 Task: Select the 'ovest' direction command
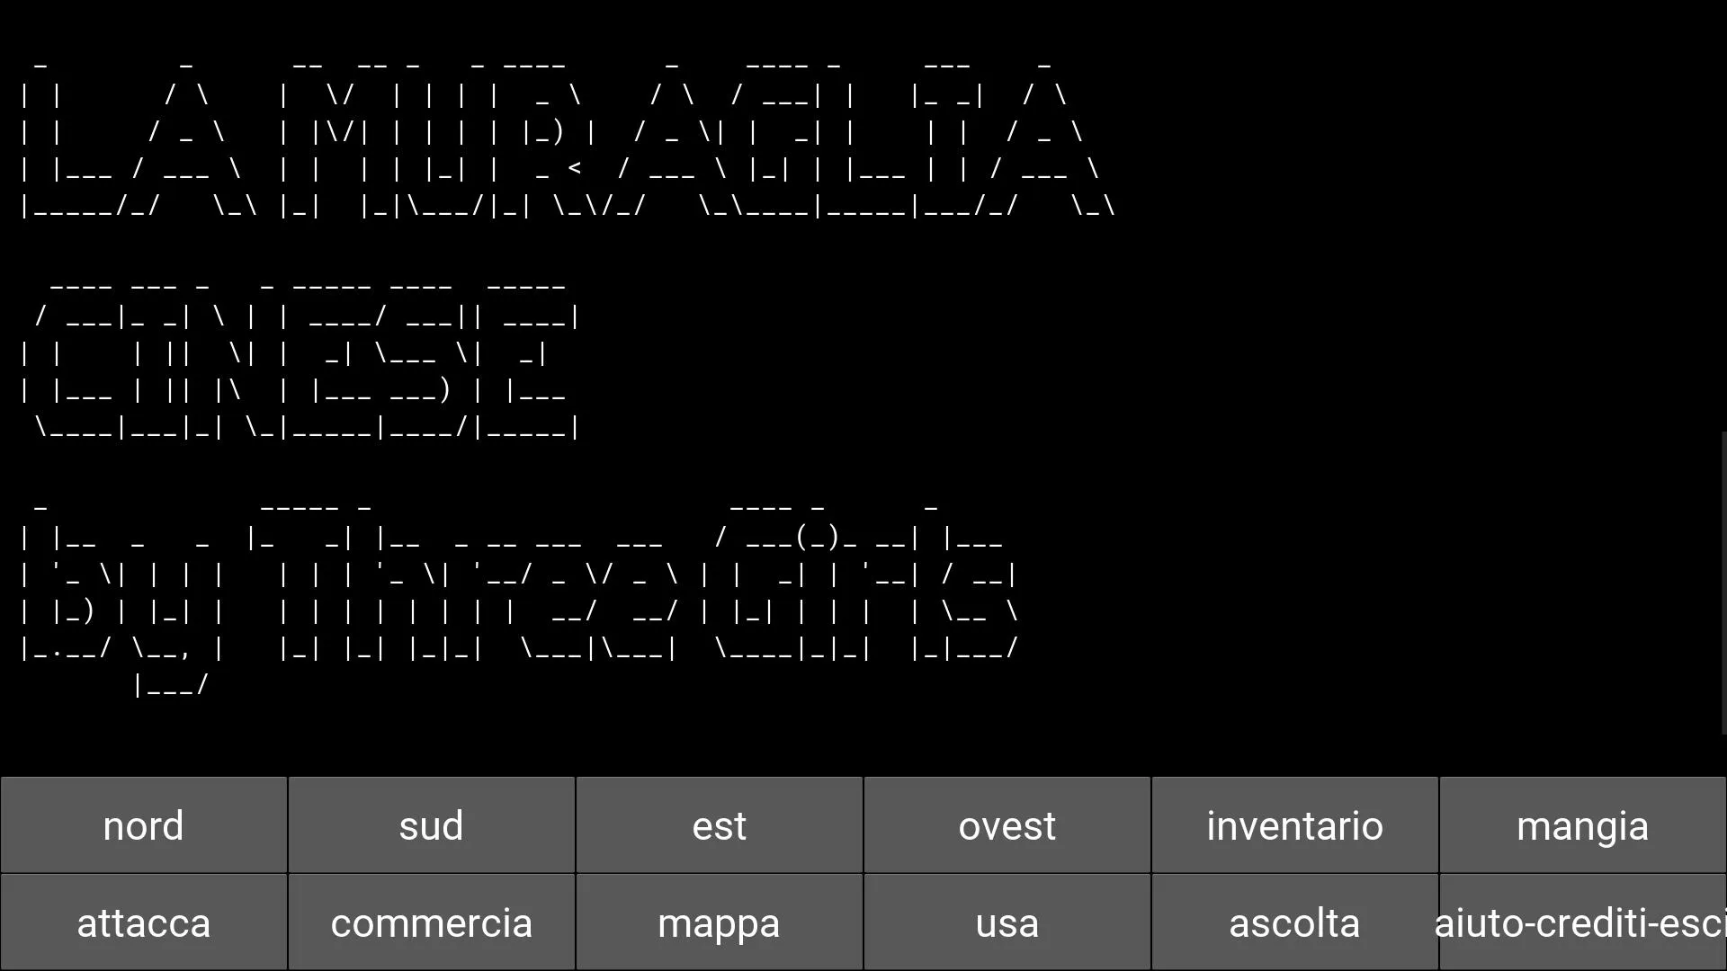[x=1007, y=826]
